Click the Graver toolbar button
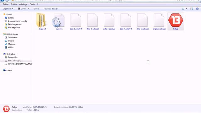 [36, 9]
